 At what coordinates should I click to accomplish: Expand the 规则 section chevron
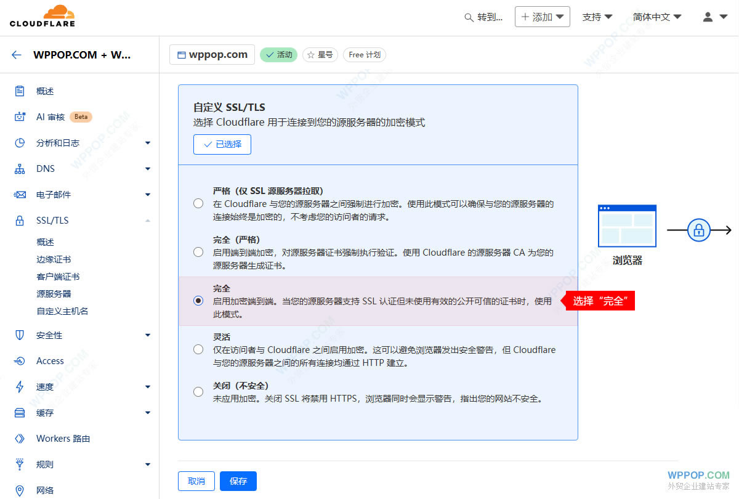[x=148, y=464]
